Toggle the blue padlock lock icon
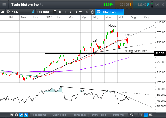The width and height of the screenshot is (166, 118). (x=33, y=12)
